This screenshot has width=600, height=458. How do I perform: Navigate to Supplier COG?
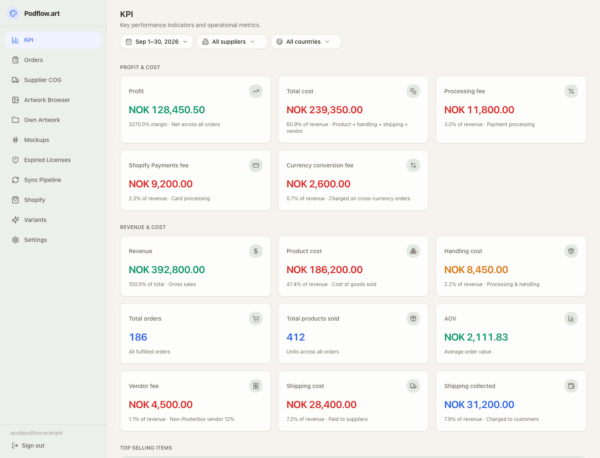(53, 80)
